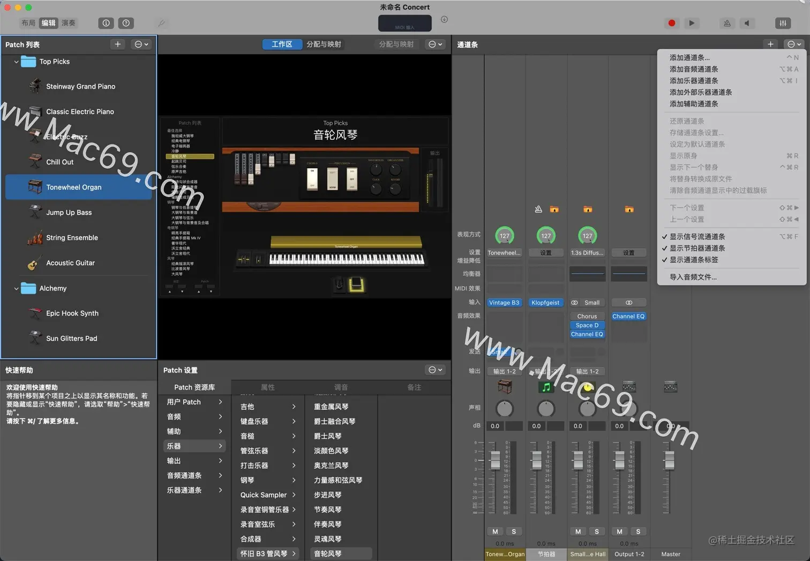Click the Steinway Grand Piano icon
810x561 pixels.
[x=35, y=86]
